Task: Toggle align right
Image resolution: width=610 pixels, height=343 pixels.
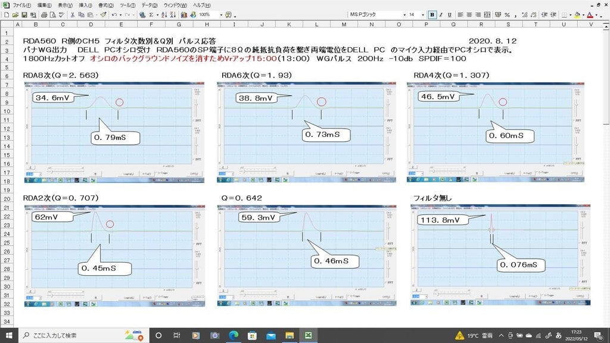Action: click(x=478, y=15)
